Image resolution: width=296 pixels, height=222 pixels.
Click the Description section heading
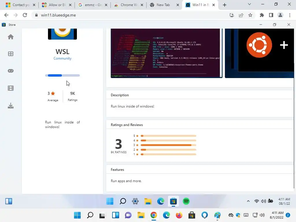(120, 95)
